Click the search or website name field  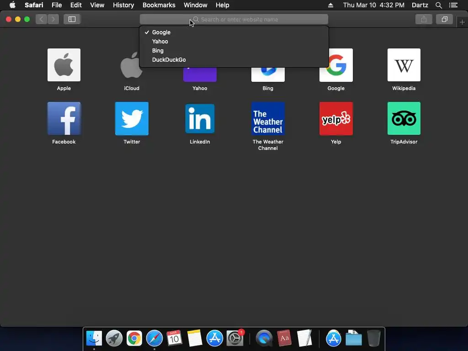tap(234, 19)
